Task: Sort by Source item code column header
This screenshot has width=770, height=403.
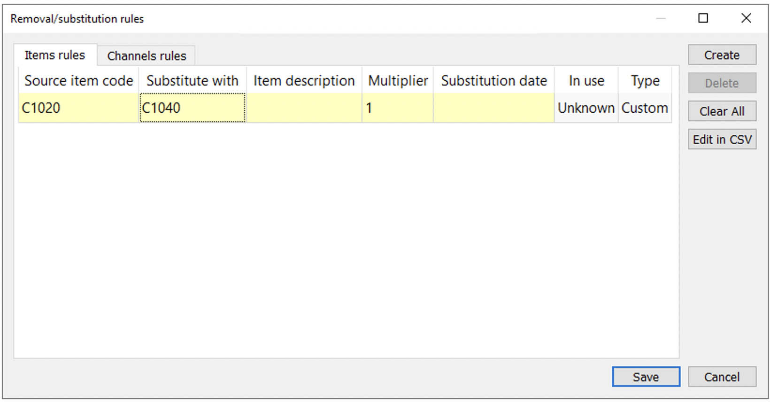Action: click(x=78, y=81)
